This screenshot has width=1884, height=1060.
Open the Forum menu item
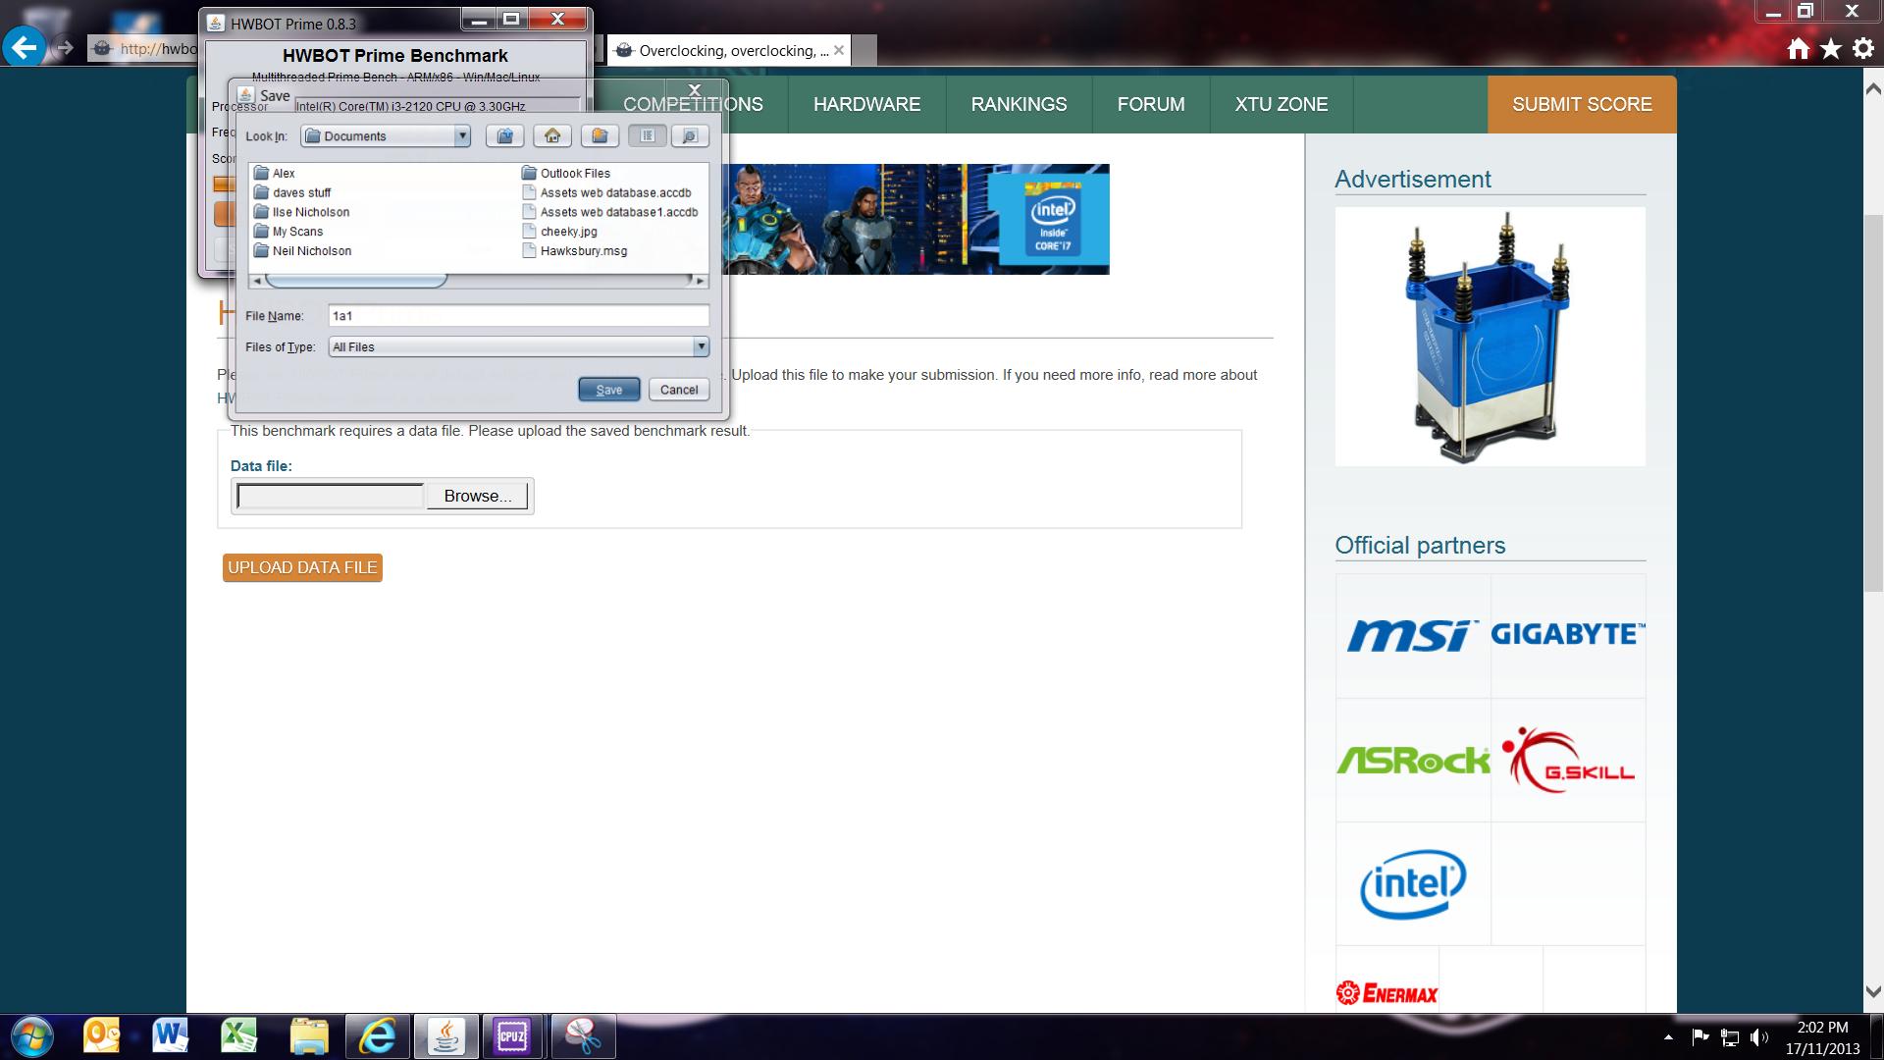point(1151,104)
